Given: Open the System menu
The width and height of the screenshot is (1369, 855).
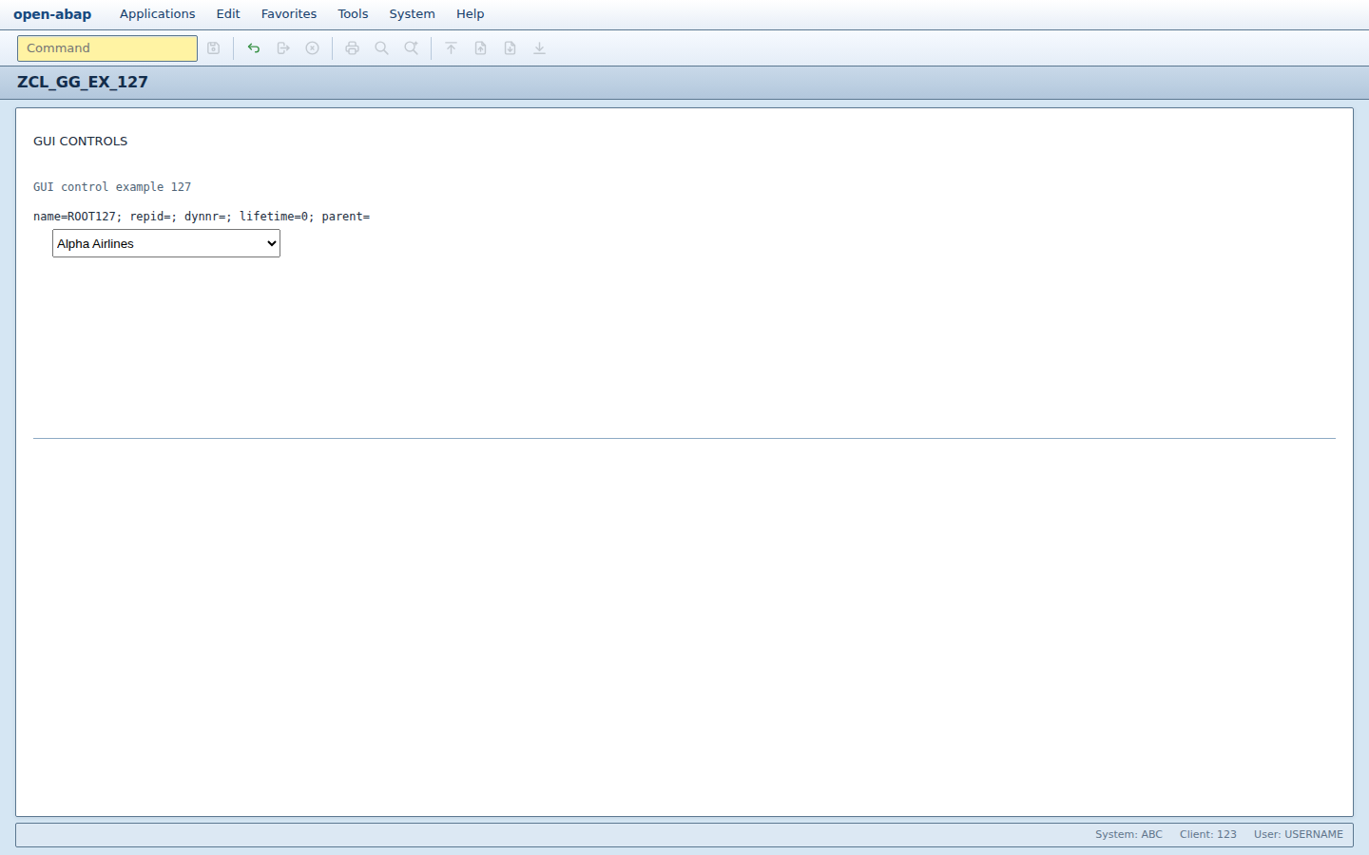Looking at the screenshot, I should pyautogui.click(x=412, y=14).
